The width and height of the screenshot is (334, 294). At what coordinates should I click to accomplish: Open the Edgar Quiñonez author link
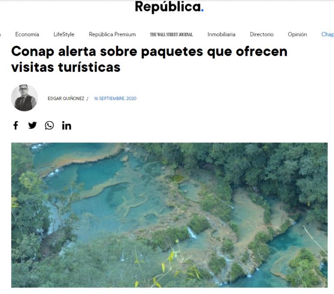[x=66, y=98]
